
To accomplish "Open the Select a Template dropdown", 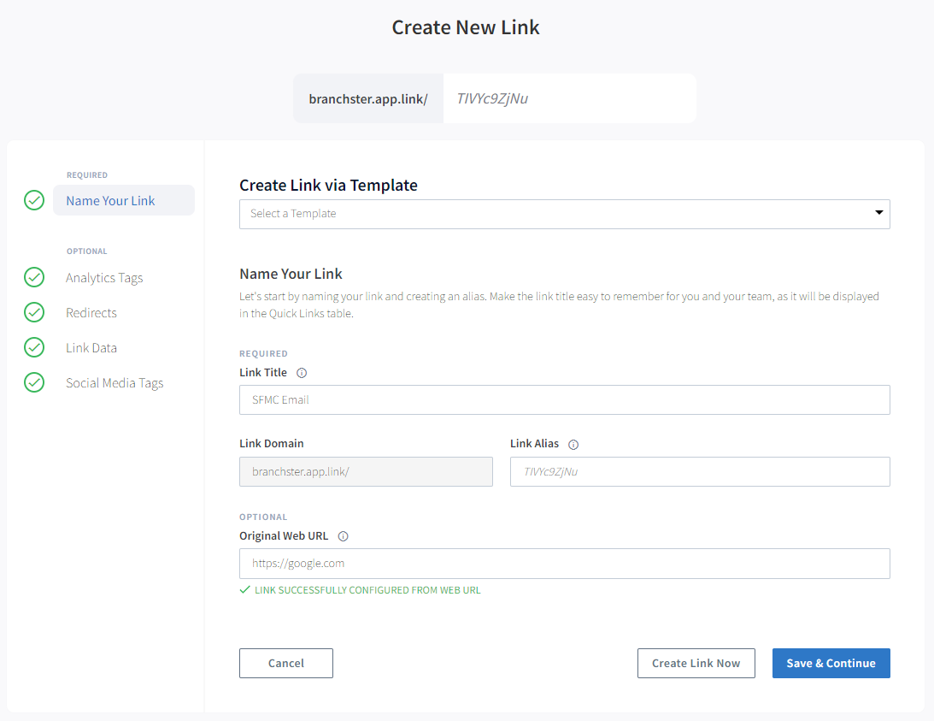I will pyautogui.click(x=565, y=214).
